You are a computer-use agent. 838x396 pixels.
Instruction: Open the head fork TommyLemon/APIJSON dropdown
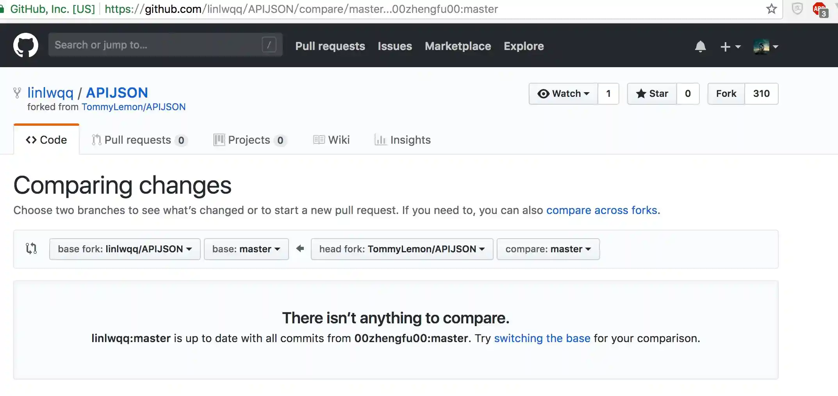pos(402,249)
